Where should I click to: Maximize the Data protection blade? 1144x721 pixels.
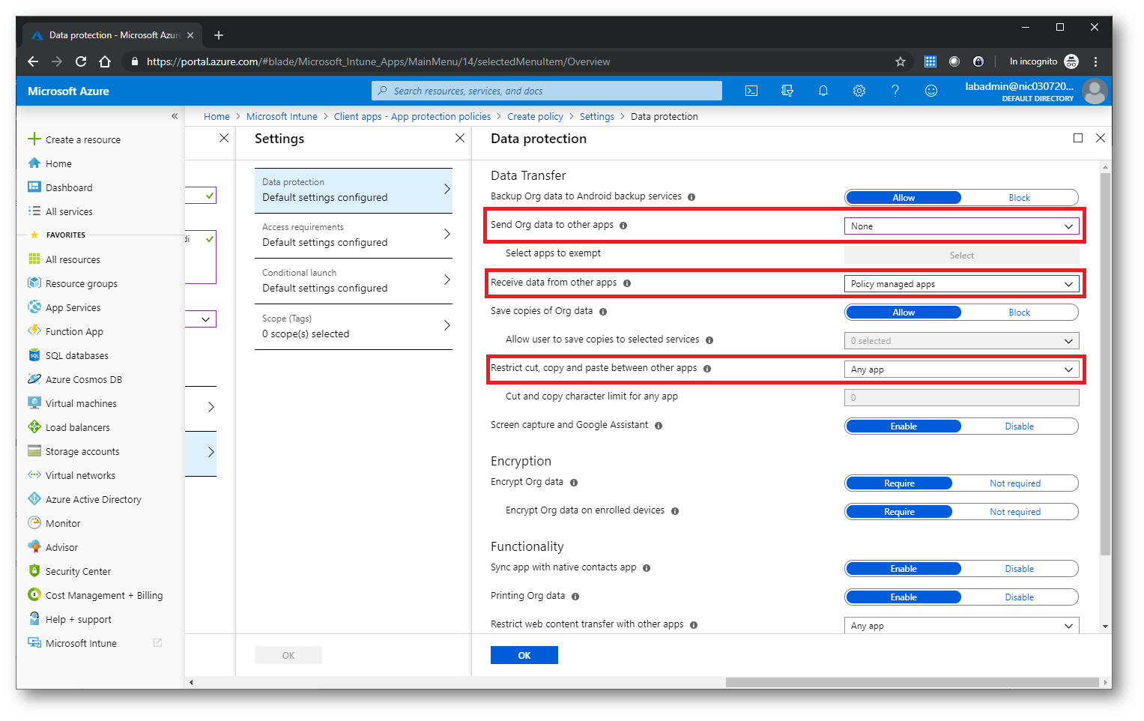pos(1078,138)
